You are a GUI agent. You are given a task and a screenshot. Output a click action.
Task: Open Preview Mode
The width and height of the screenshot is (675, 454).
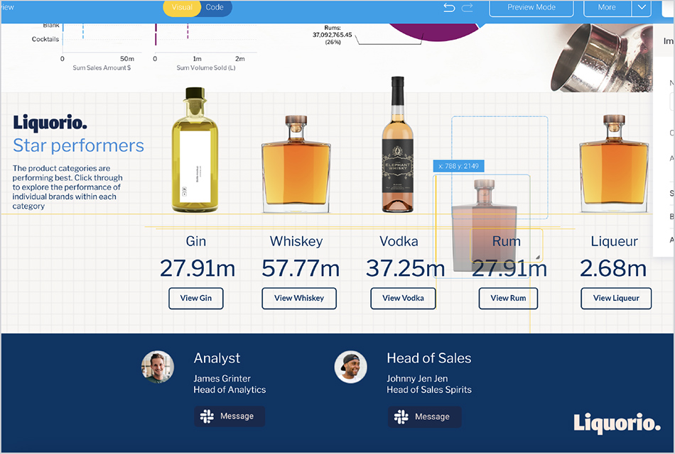click(531, 8)
